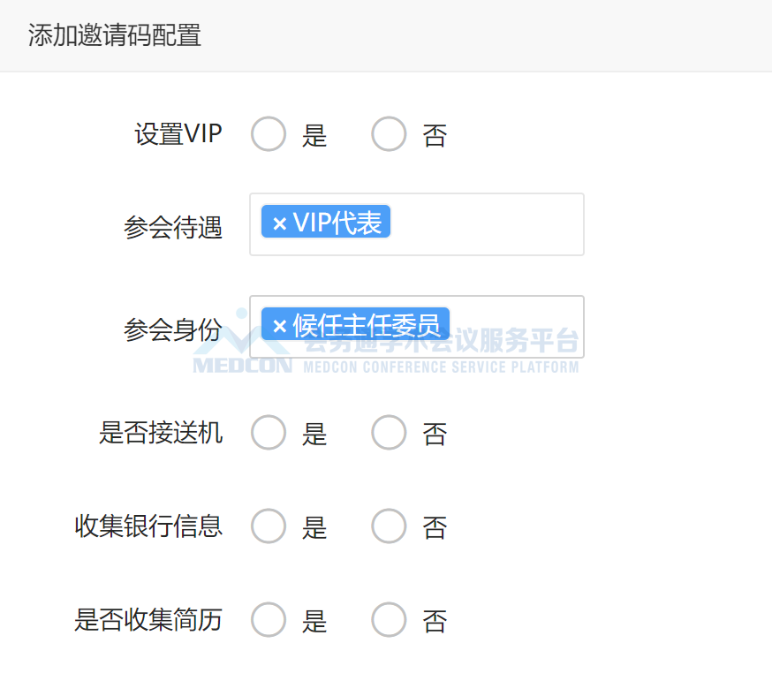Screen dimensions: 772x681
Task: Select 是 radio for 是否收集简历
Action: (269, 619)
